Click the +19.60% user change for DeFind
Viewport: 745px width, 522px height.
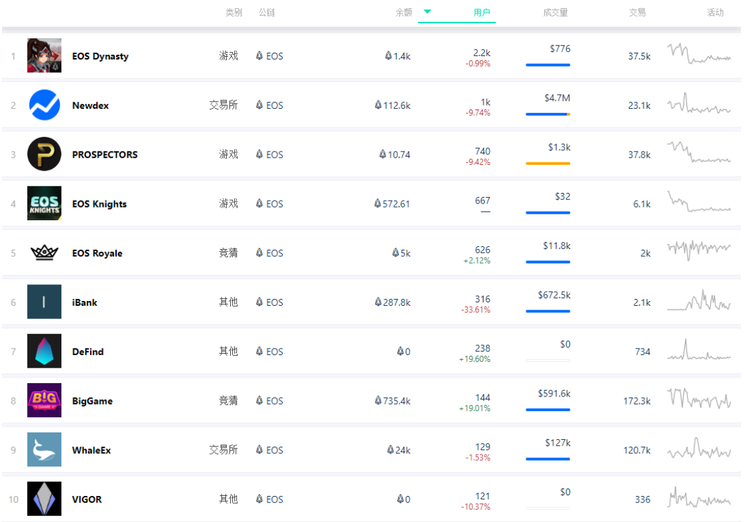tap(475, 359)
